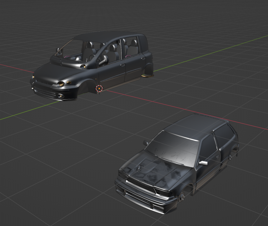Click the hatchback's white side mirror
The height and width of the screenshot is (226, 268).
pyautogui.click(x=203, y=163)
